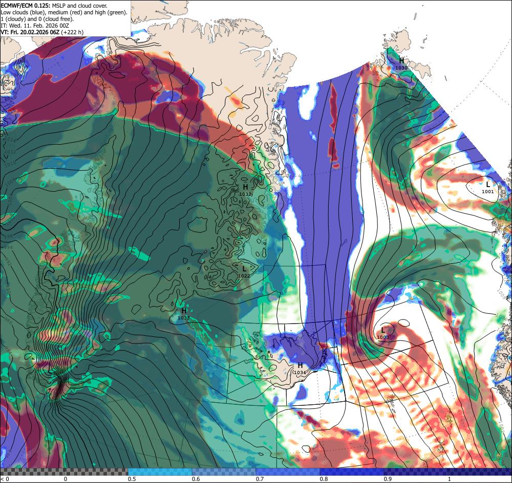
Task: Click the 1014 isobar label
Action: pos(11,140)
